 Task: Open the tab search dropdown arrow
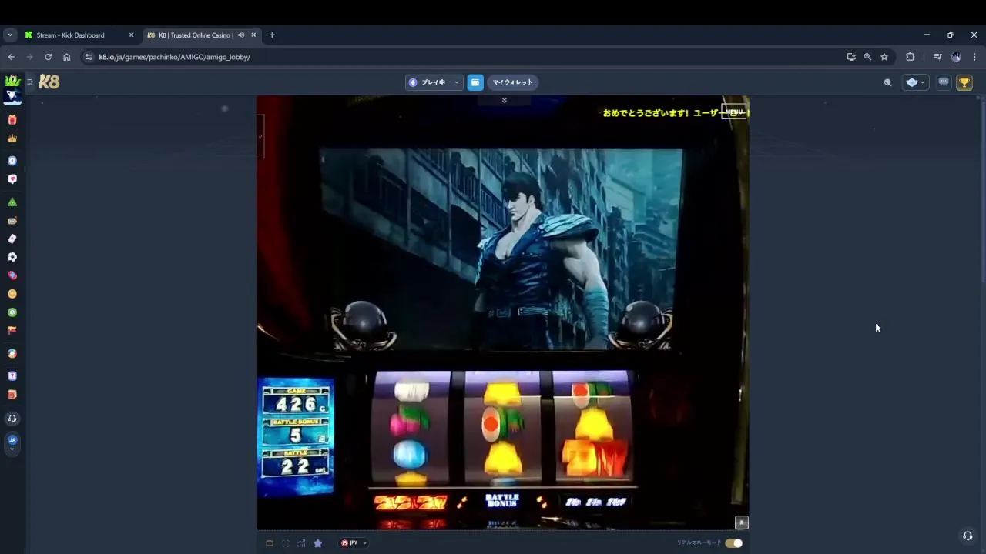coord(10,35)
